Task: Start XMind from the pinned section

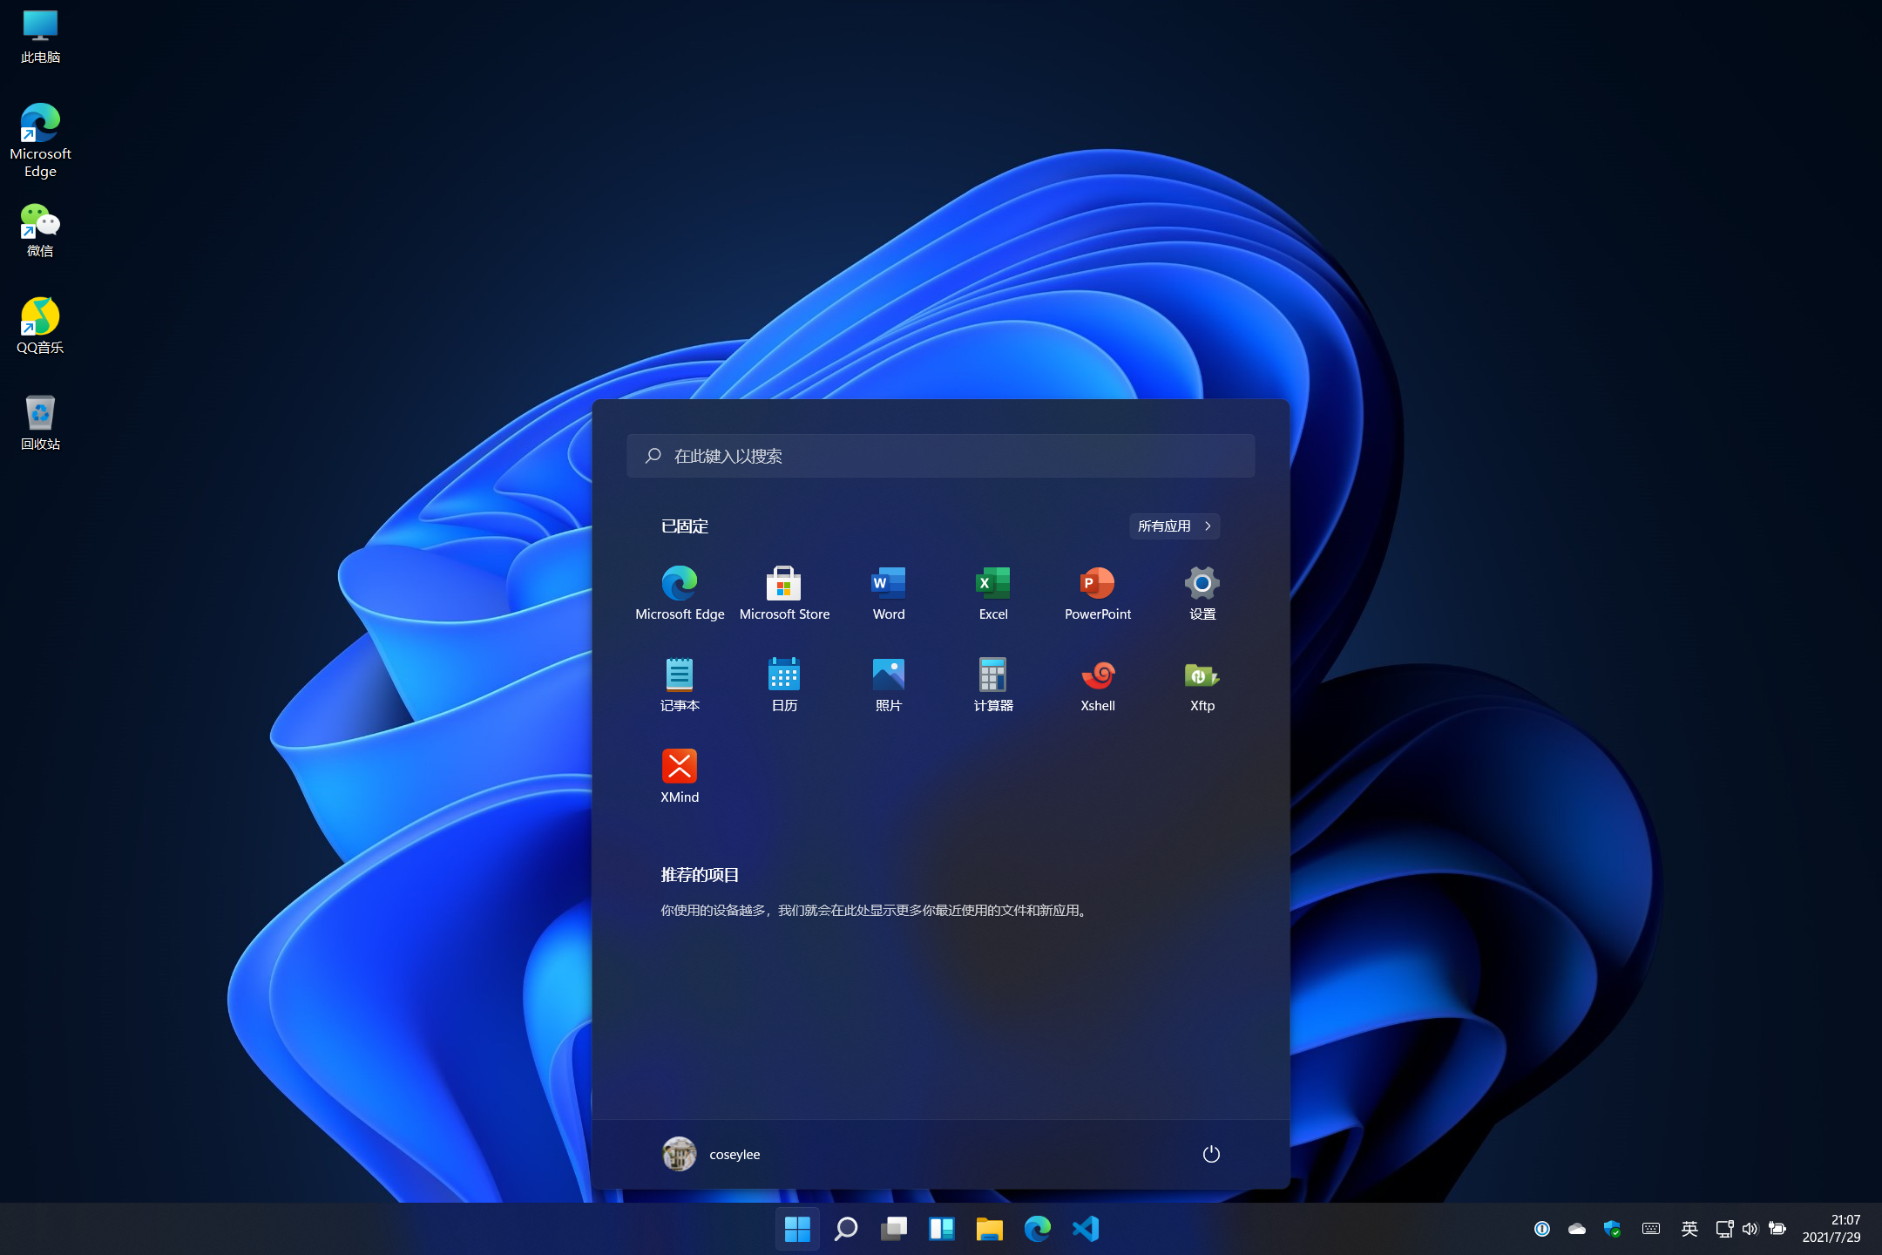Action: point(680,767)
